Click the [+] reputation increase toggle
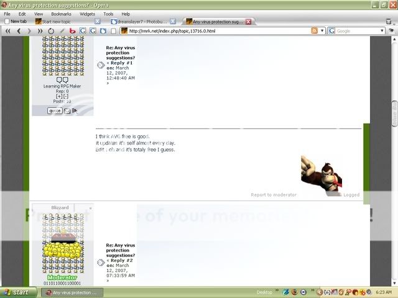Screen dimensions: 398x298 pos(59,97)
